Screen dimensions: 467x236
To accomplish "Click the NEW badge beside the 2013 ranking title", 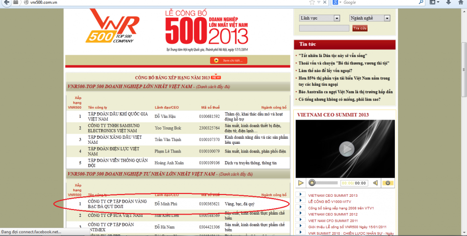I will 216,77.
